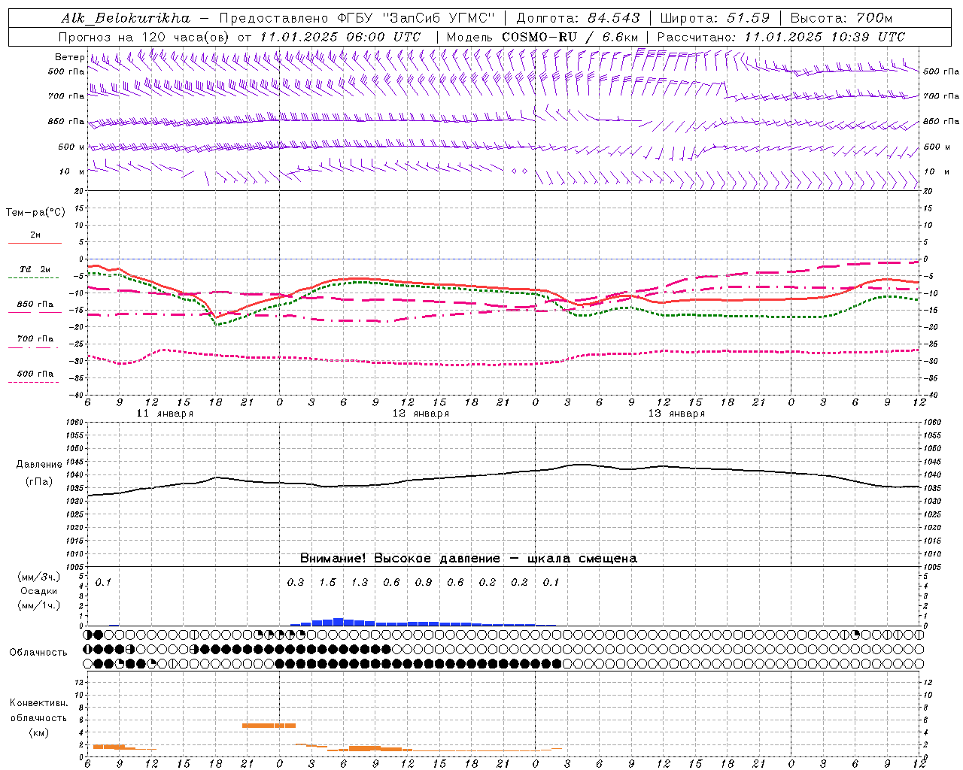Screen dimensions: 963x770
Task: Click the precipitation value 1.5
Action: pos(327,582)
